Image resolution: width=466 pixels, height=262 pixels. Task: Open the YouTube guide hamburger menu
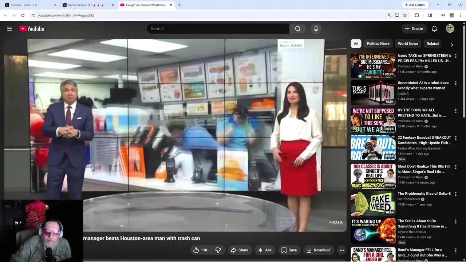click(x=9, y=29)
